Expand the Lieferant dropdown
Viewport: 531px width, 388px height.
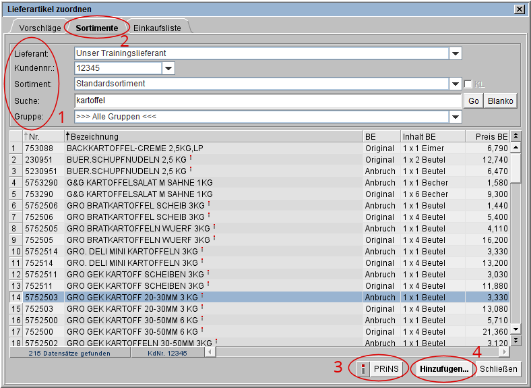pos(456,53)
